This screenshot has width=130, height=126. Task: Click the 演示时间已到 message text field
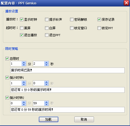(x=67, y=70)
